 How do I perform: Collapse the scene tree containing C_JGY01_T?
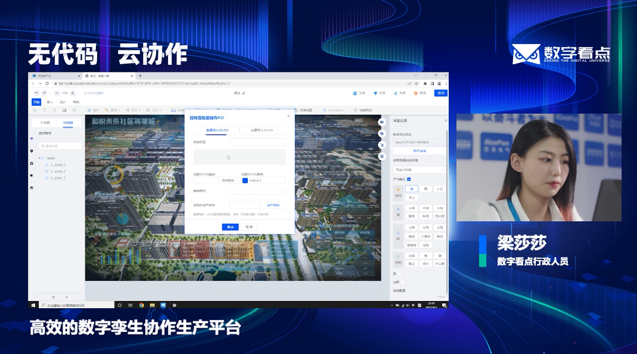coord(39,158)
